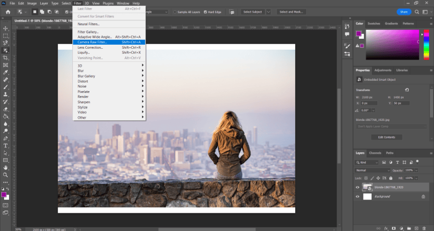Switch to the Channels tab
434x231 pixels.
click(375, 153)
